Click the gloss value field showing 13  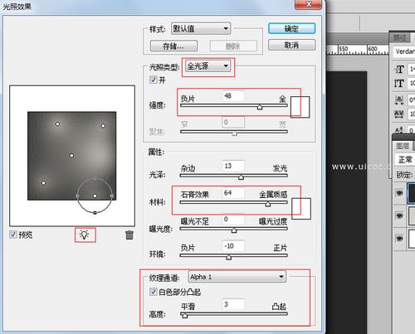pos(233,166)
